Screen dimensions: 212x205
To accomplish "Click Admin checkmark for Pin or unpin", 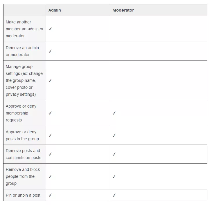I will tap(50, 195).
